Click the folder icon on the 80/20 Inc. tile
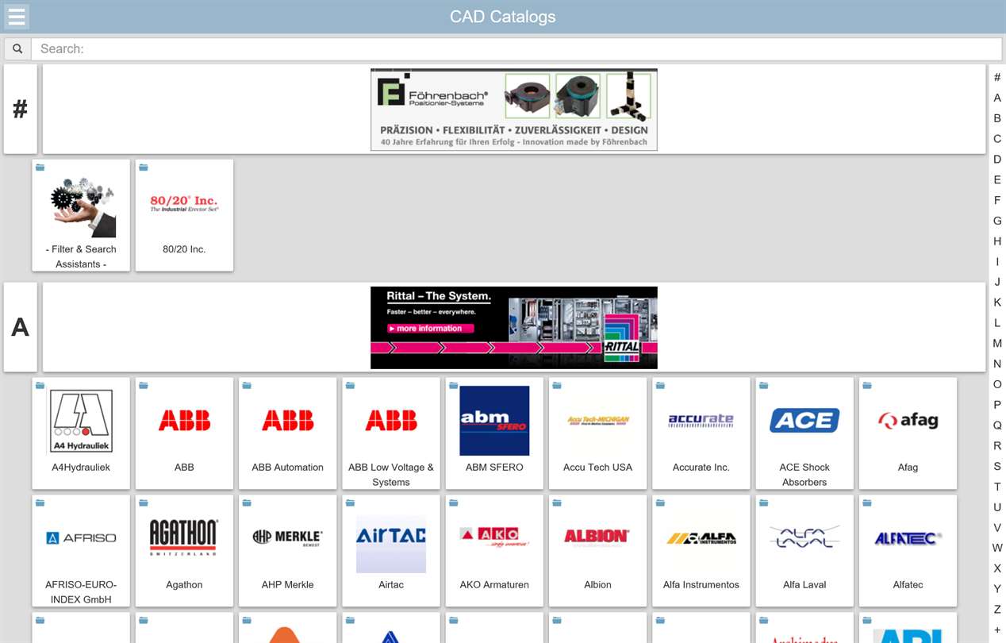Image resolution: width=1006 pixels, height=643 pixels. (144, 167)
